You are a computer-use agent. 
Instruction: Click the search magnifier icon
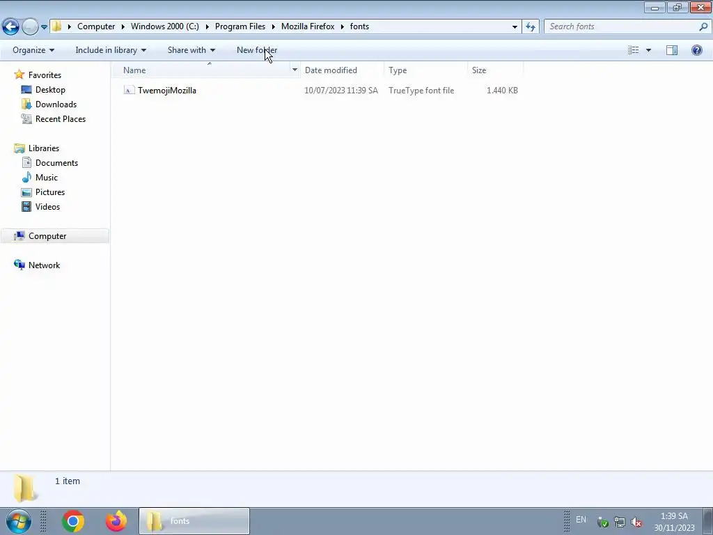point(703,26)
